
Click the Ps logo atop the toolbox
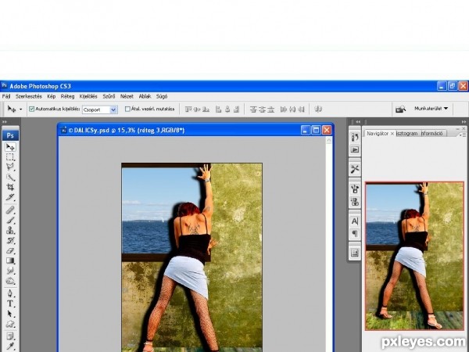pos(10,135)
